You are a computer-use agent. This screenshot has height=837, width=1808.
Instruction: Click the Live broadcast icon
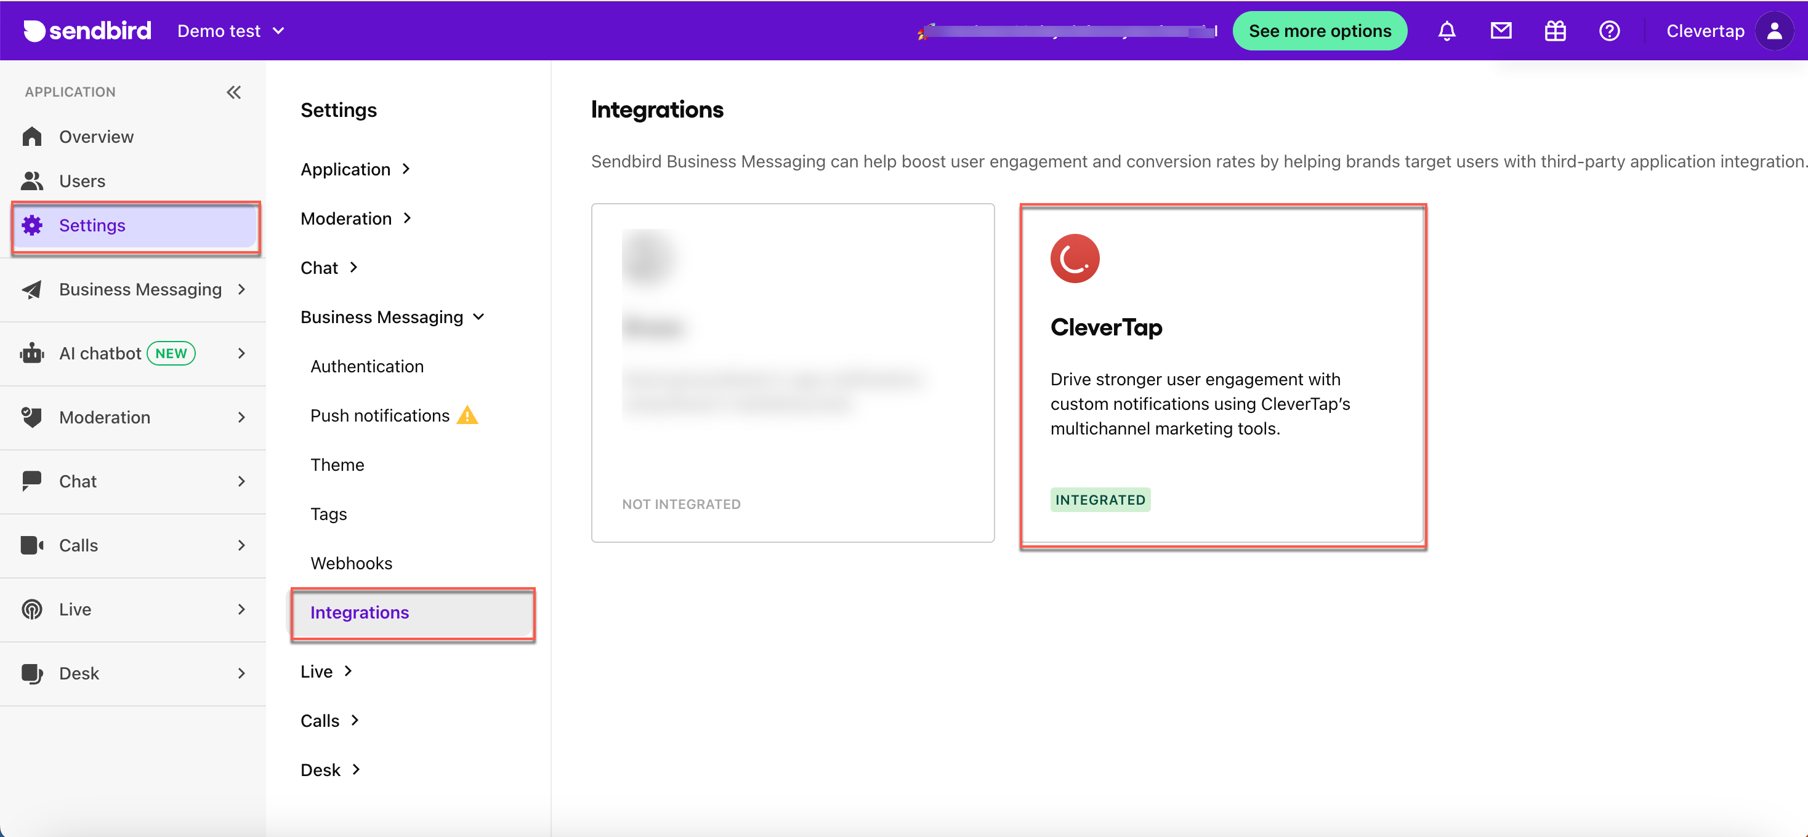click(32, 609)
